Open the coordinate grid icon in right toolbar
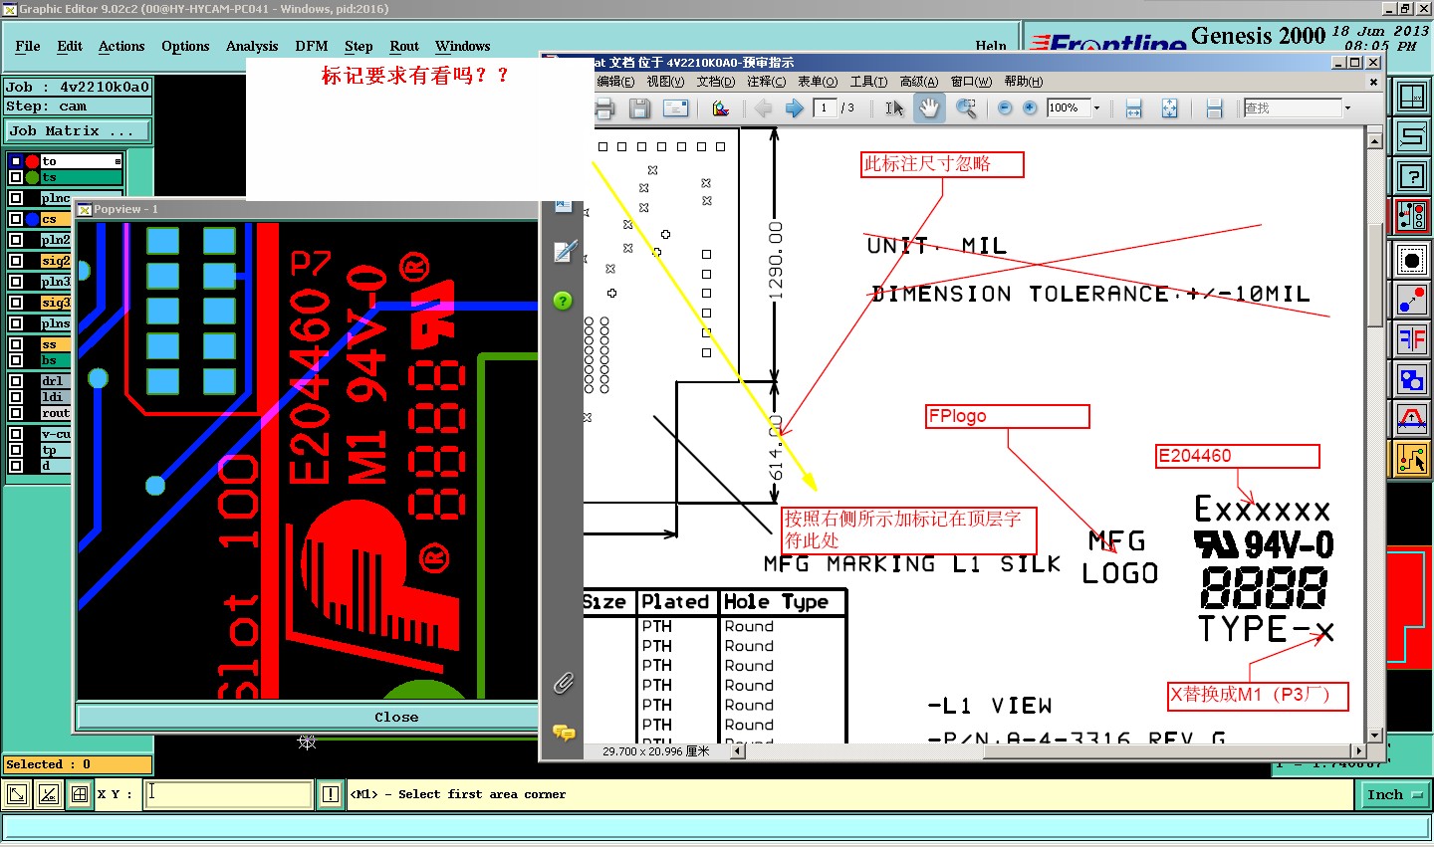Screen dimensions: 1434x847 point(1412,97)
